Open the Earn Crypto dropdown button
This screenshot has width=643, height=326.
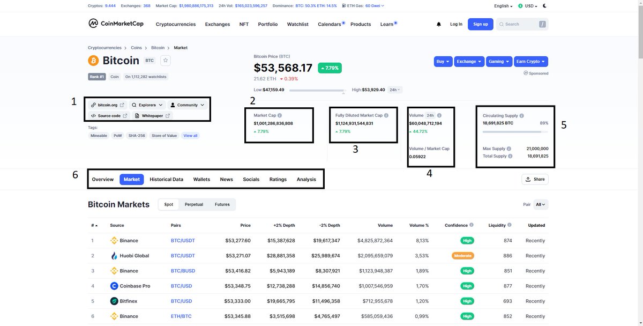click(x=530, y=62)
